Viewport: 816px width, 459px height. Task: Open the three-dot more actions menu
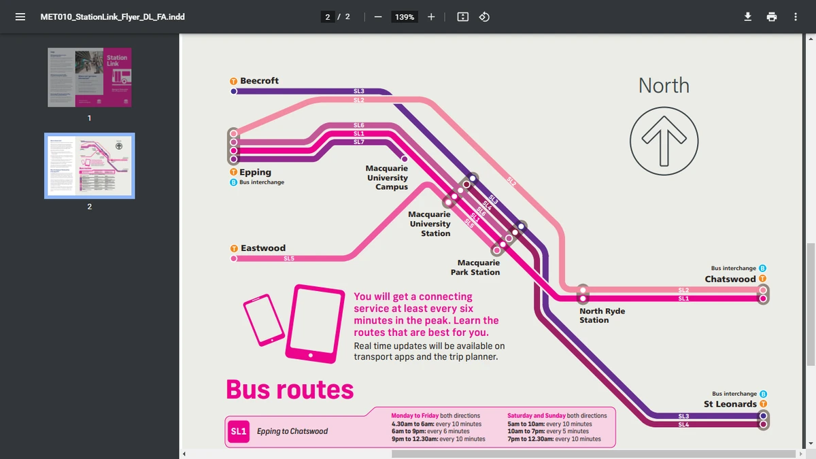(795, 16)
